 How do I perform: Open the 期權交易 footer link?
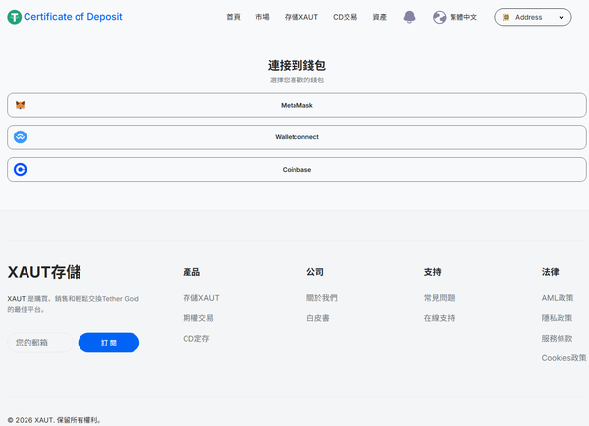point(198,318)
